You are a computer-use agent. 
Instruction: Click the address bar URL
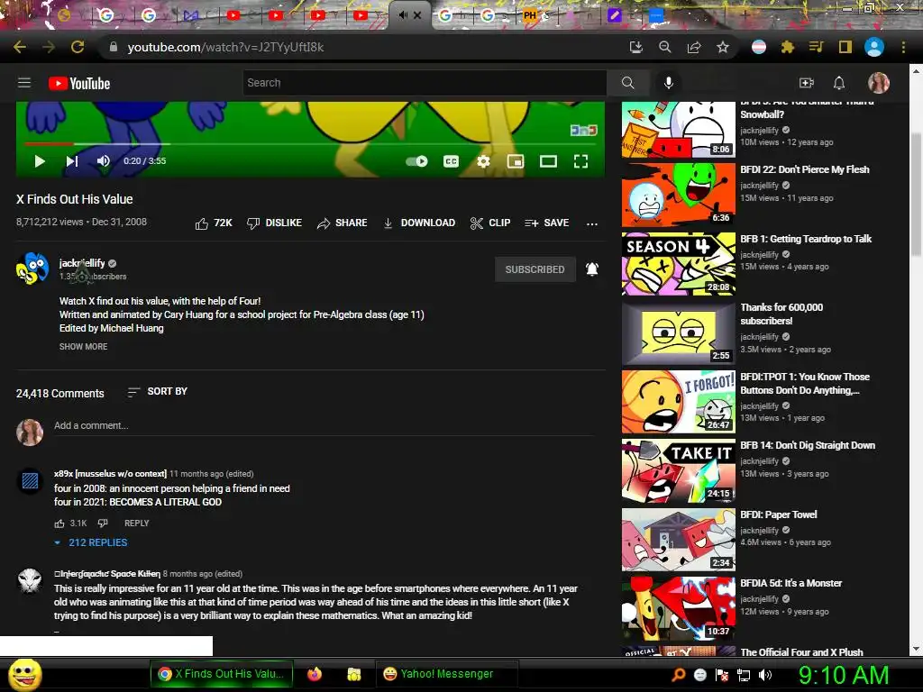[x=225, y=47]
